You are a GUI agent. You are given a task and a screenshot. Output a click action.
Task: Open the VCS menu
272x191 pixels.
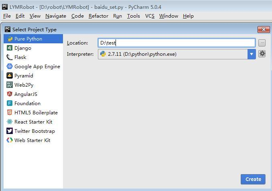tap(150, 16)
